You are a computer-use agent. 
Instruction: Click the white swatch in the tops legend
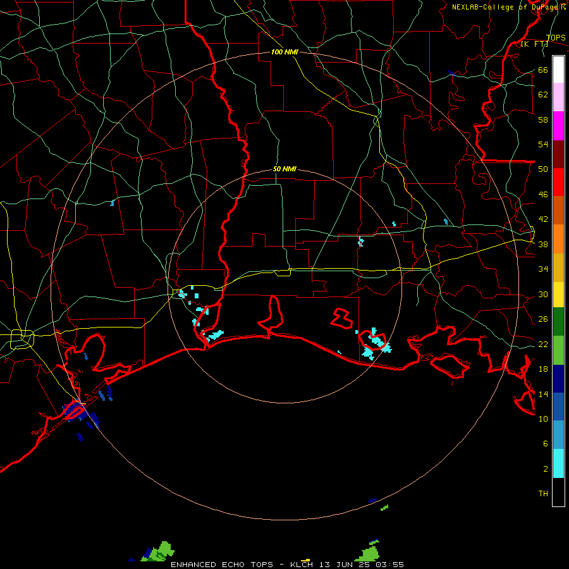pyautogui.click(x=558, y=70)
